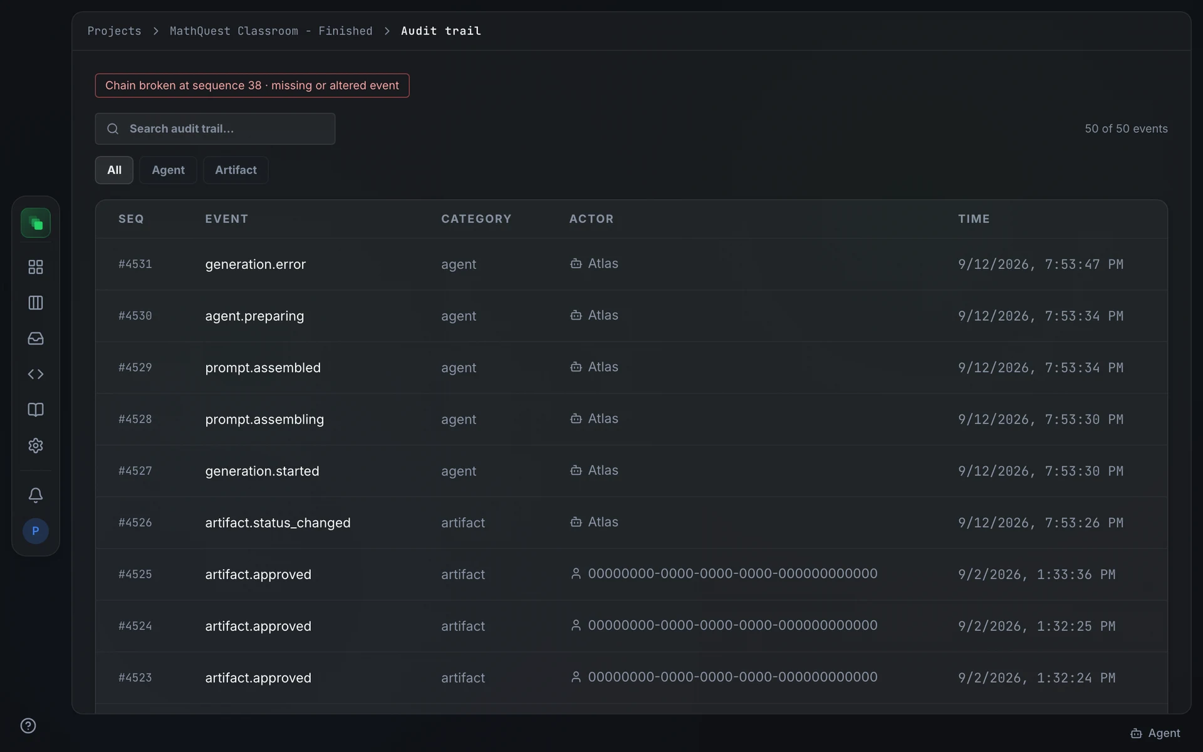Open the inbox tray icon
Viewport: 1203px width, 752px height.
click(x=36, y=338)
